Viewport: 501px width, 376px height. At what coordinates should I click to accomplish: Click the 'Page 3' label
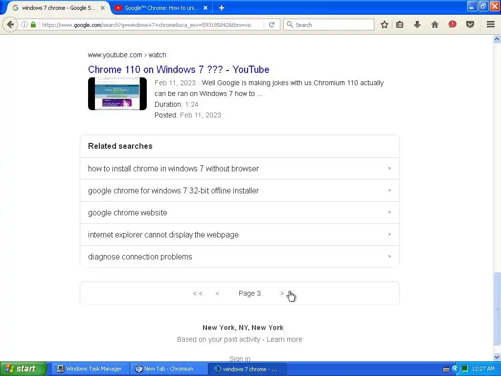click(250, 294)
